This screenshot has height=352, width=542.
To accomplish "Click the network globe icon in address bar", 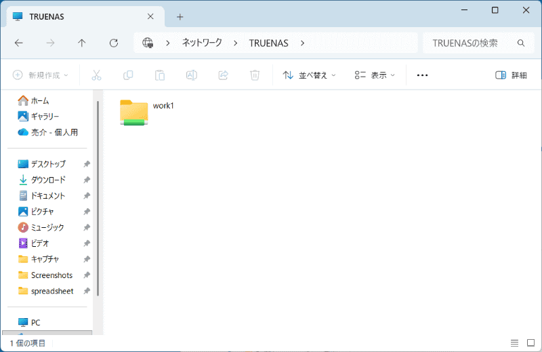I will pyautogui.click(x=148, y=43).
